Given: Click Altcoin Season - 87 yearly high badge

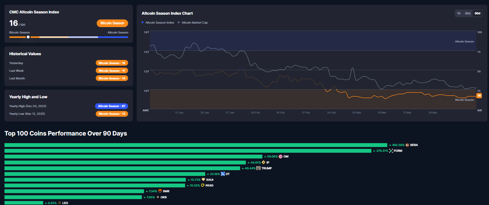Looking at the screenshot, I should pyautogui.click(x=111, y=106).
